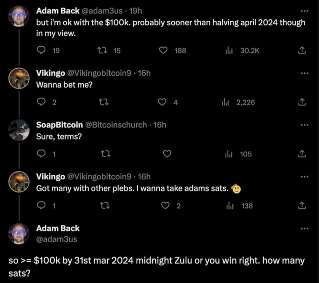
Task: Like the tweet with 188 likes
Action: [x=163, y=50]
